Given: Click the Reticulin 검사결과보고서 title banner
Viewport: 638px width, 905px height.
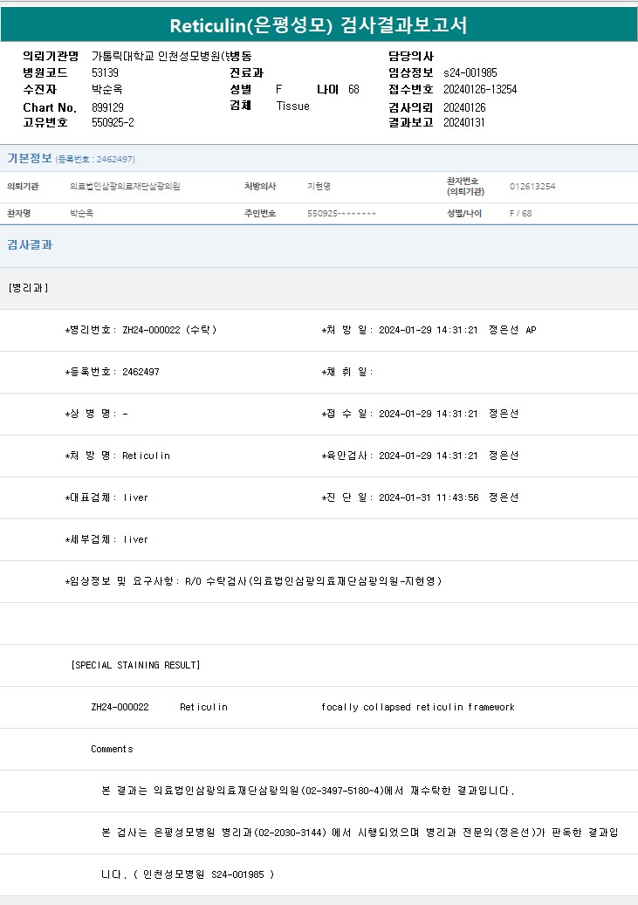Looking at the screenshot, I should (319, 25).
